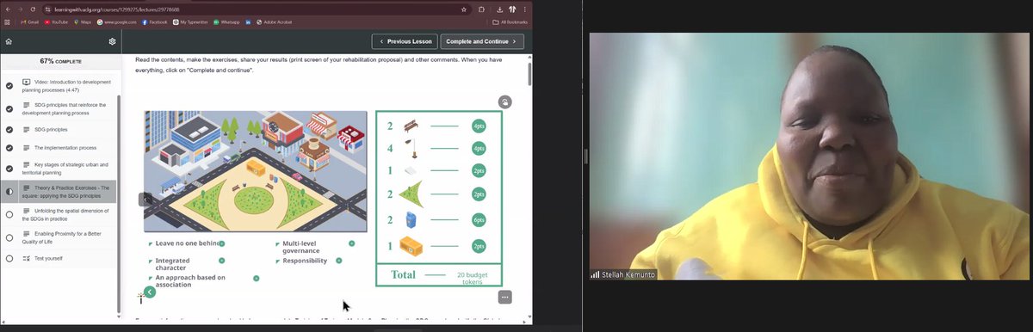Click info dot next to approach based on association
The height and width of the screenshot is (332, 1033).
click(257, 278)
